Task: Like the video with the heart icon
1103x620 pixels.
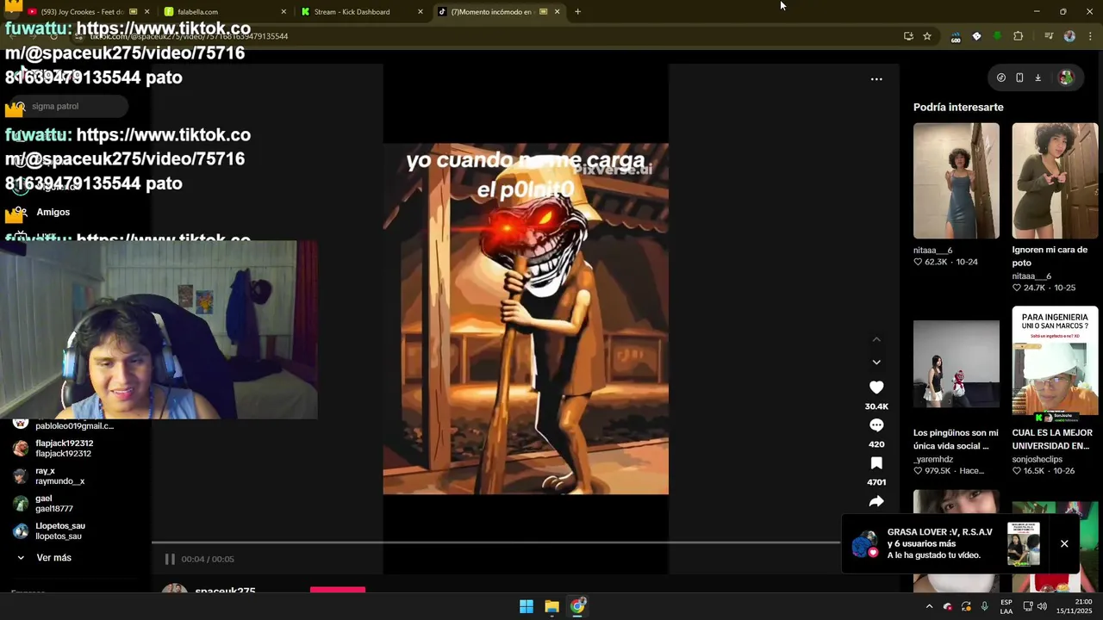Action: 876,387
